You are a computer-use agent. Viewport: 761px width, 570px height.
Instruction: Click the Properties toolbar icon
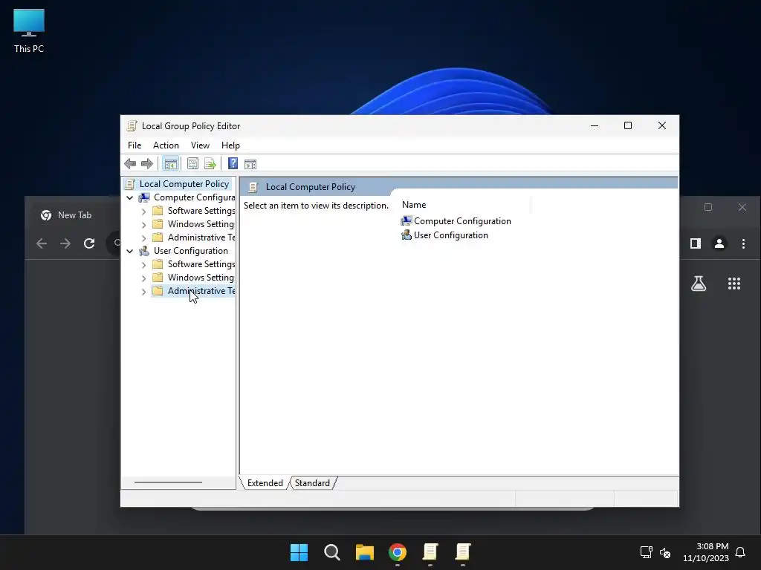click(192, 164)
